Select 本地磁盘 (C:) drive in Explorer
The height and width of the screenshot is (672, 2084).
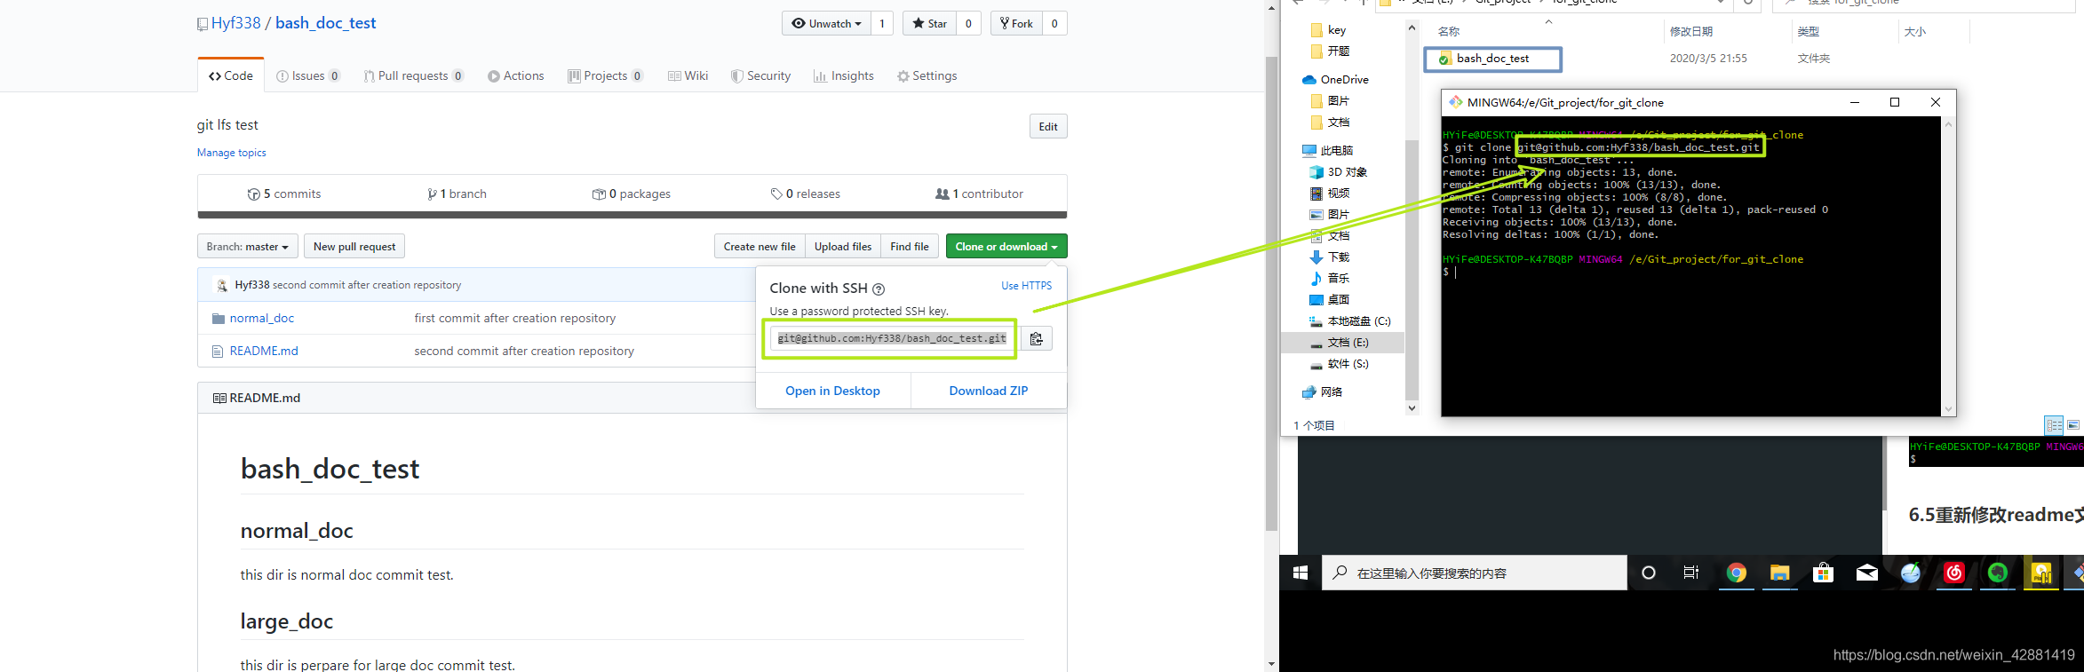[1349, 321]
